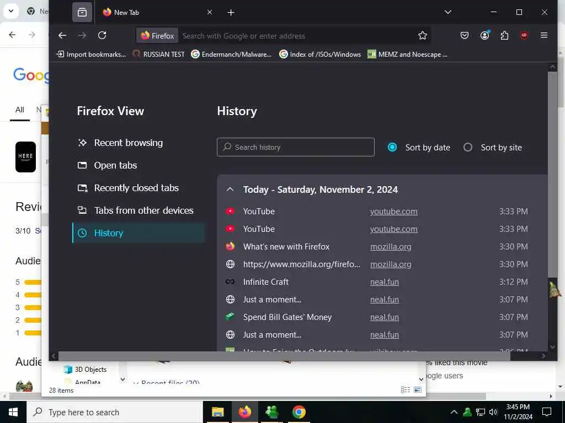The image size is (565, 423).
Task: Open the notifications action center icon
Action: (x=547, y=412)
